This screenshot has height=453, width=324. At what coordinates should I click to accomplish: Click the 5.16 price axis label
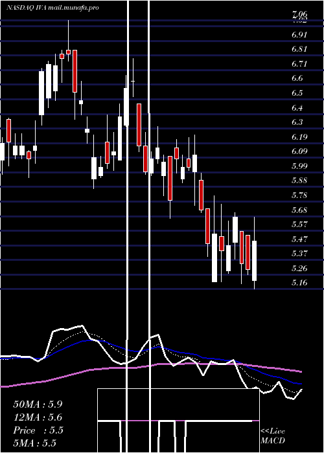(299, 283)
